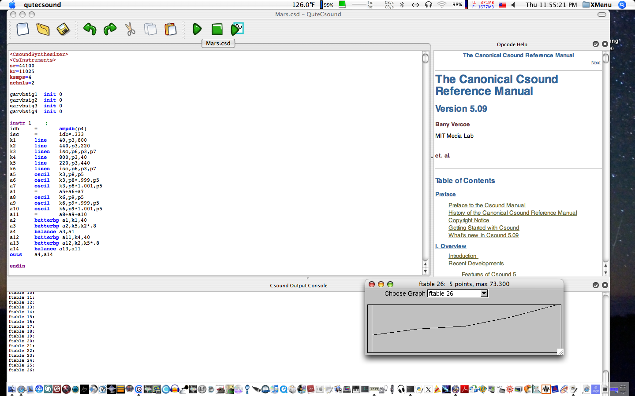Open Spotlight search magnifier
The width and height of the screenshot is (635, 396).
pos(622,5)
